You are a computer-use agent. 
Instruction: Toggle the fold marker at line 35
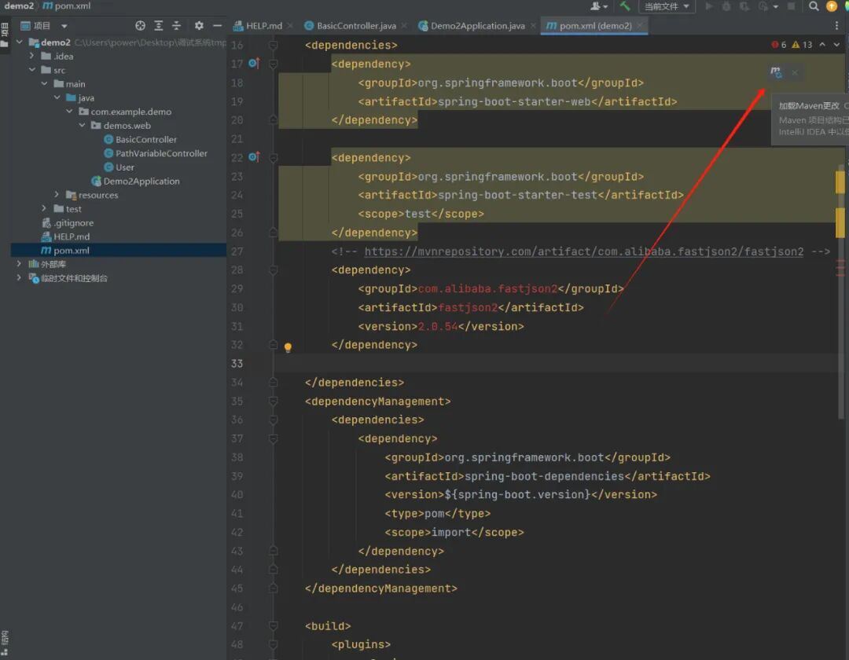click(274, 401)
